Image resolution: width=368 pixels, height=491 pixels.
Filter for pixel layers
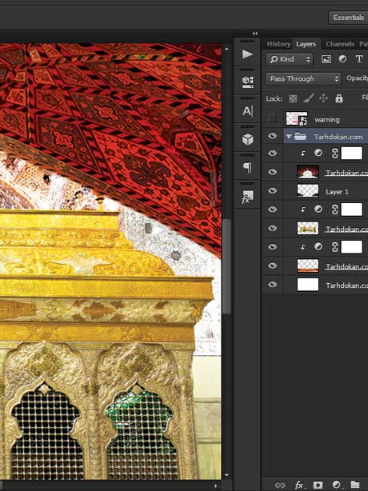(x=326, y=59)
